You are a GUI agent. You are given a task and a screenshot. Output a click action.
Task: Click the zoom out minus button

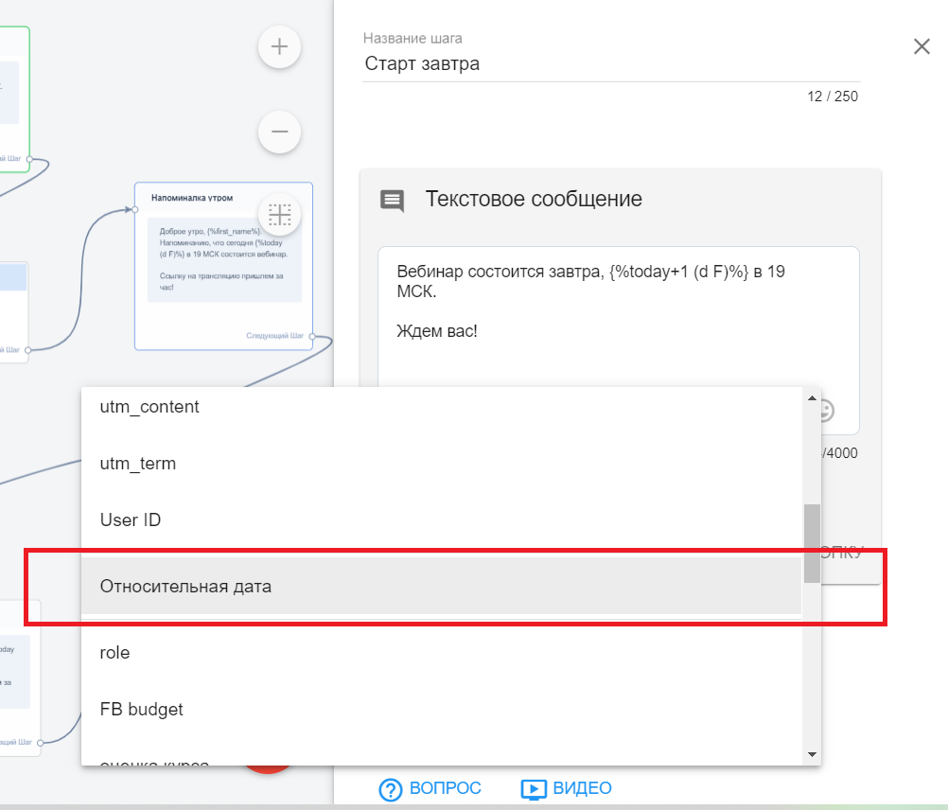[279, 132]
